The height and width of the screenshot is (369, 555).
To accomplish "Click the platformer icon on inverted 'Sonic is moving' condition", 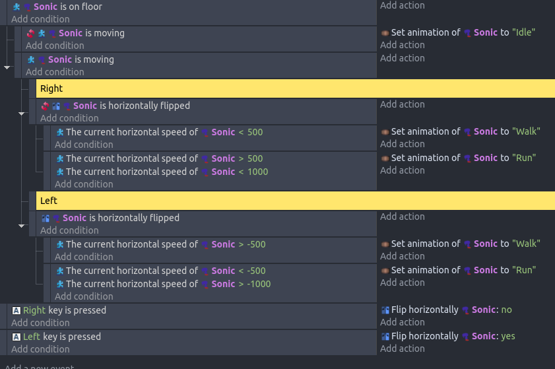I will point(42,33).
